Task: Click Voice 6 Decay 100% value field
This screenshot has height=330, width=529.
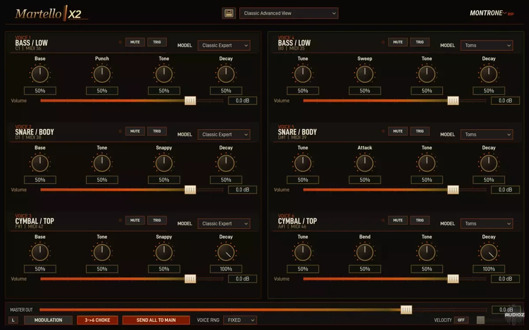Action: coord(489,269)
